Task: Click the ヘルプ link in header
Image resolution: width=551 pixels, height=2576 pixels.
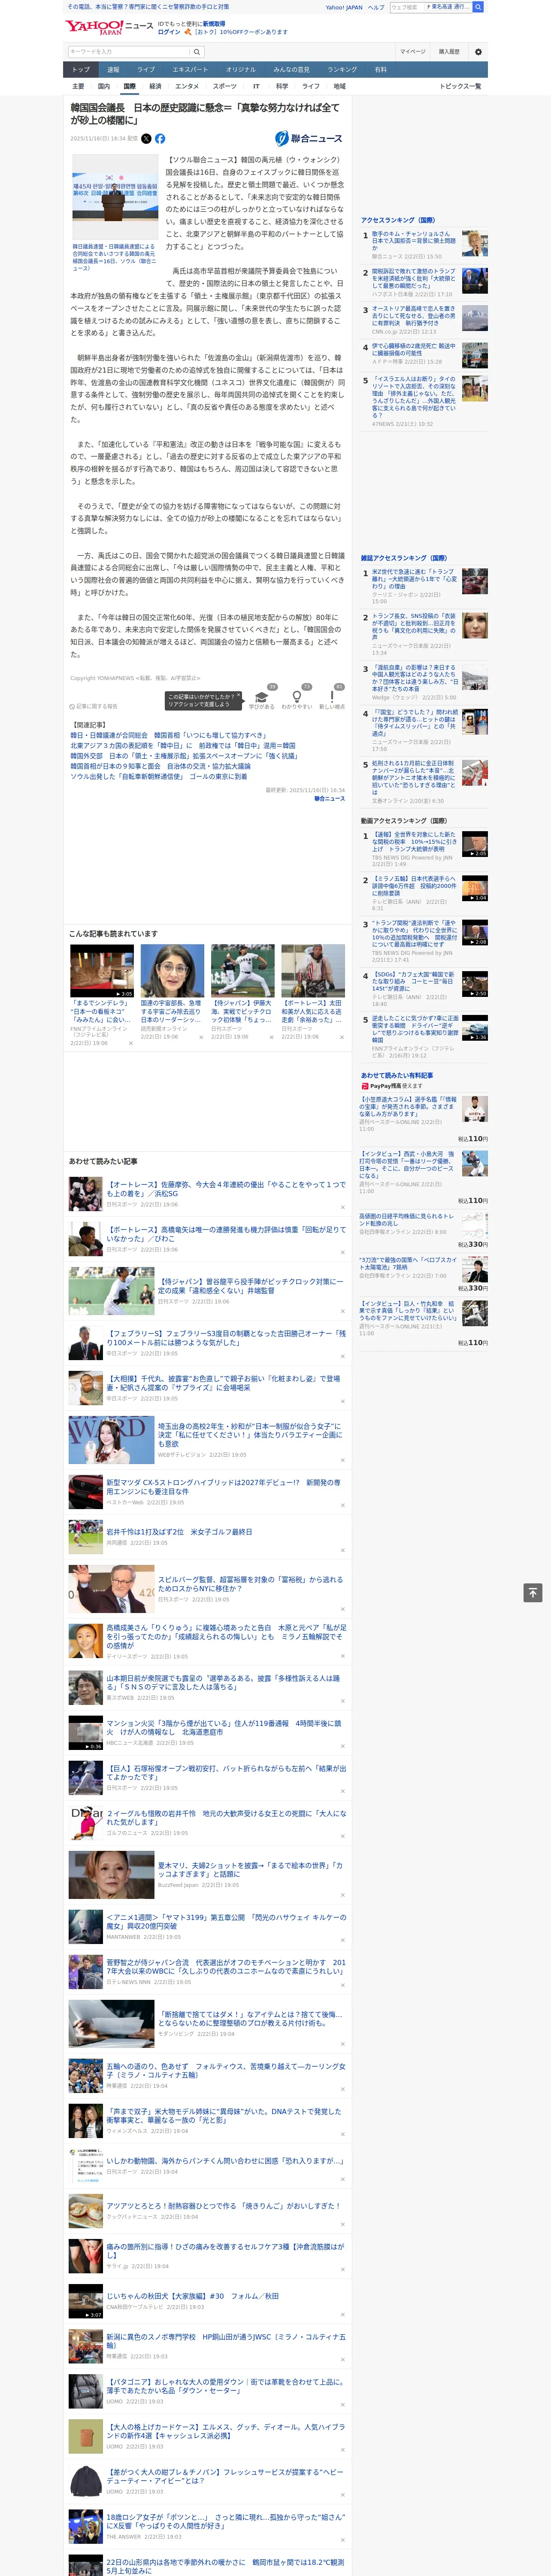Action: (x=375, y=7)
